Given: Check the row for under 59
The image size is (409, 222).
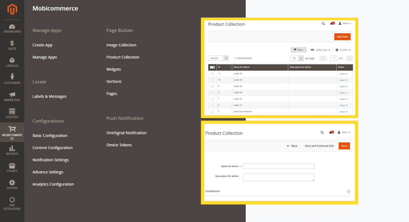Looking at the screenshot, I should (212, 80).
